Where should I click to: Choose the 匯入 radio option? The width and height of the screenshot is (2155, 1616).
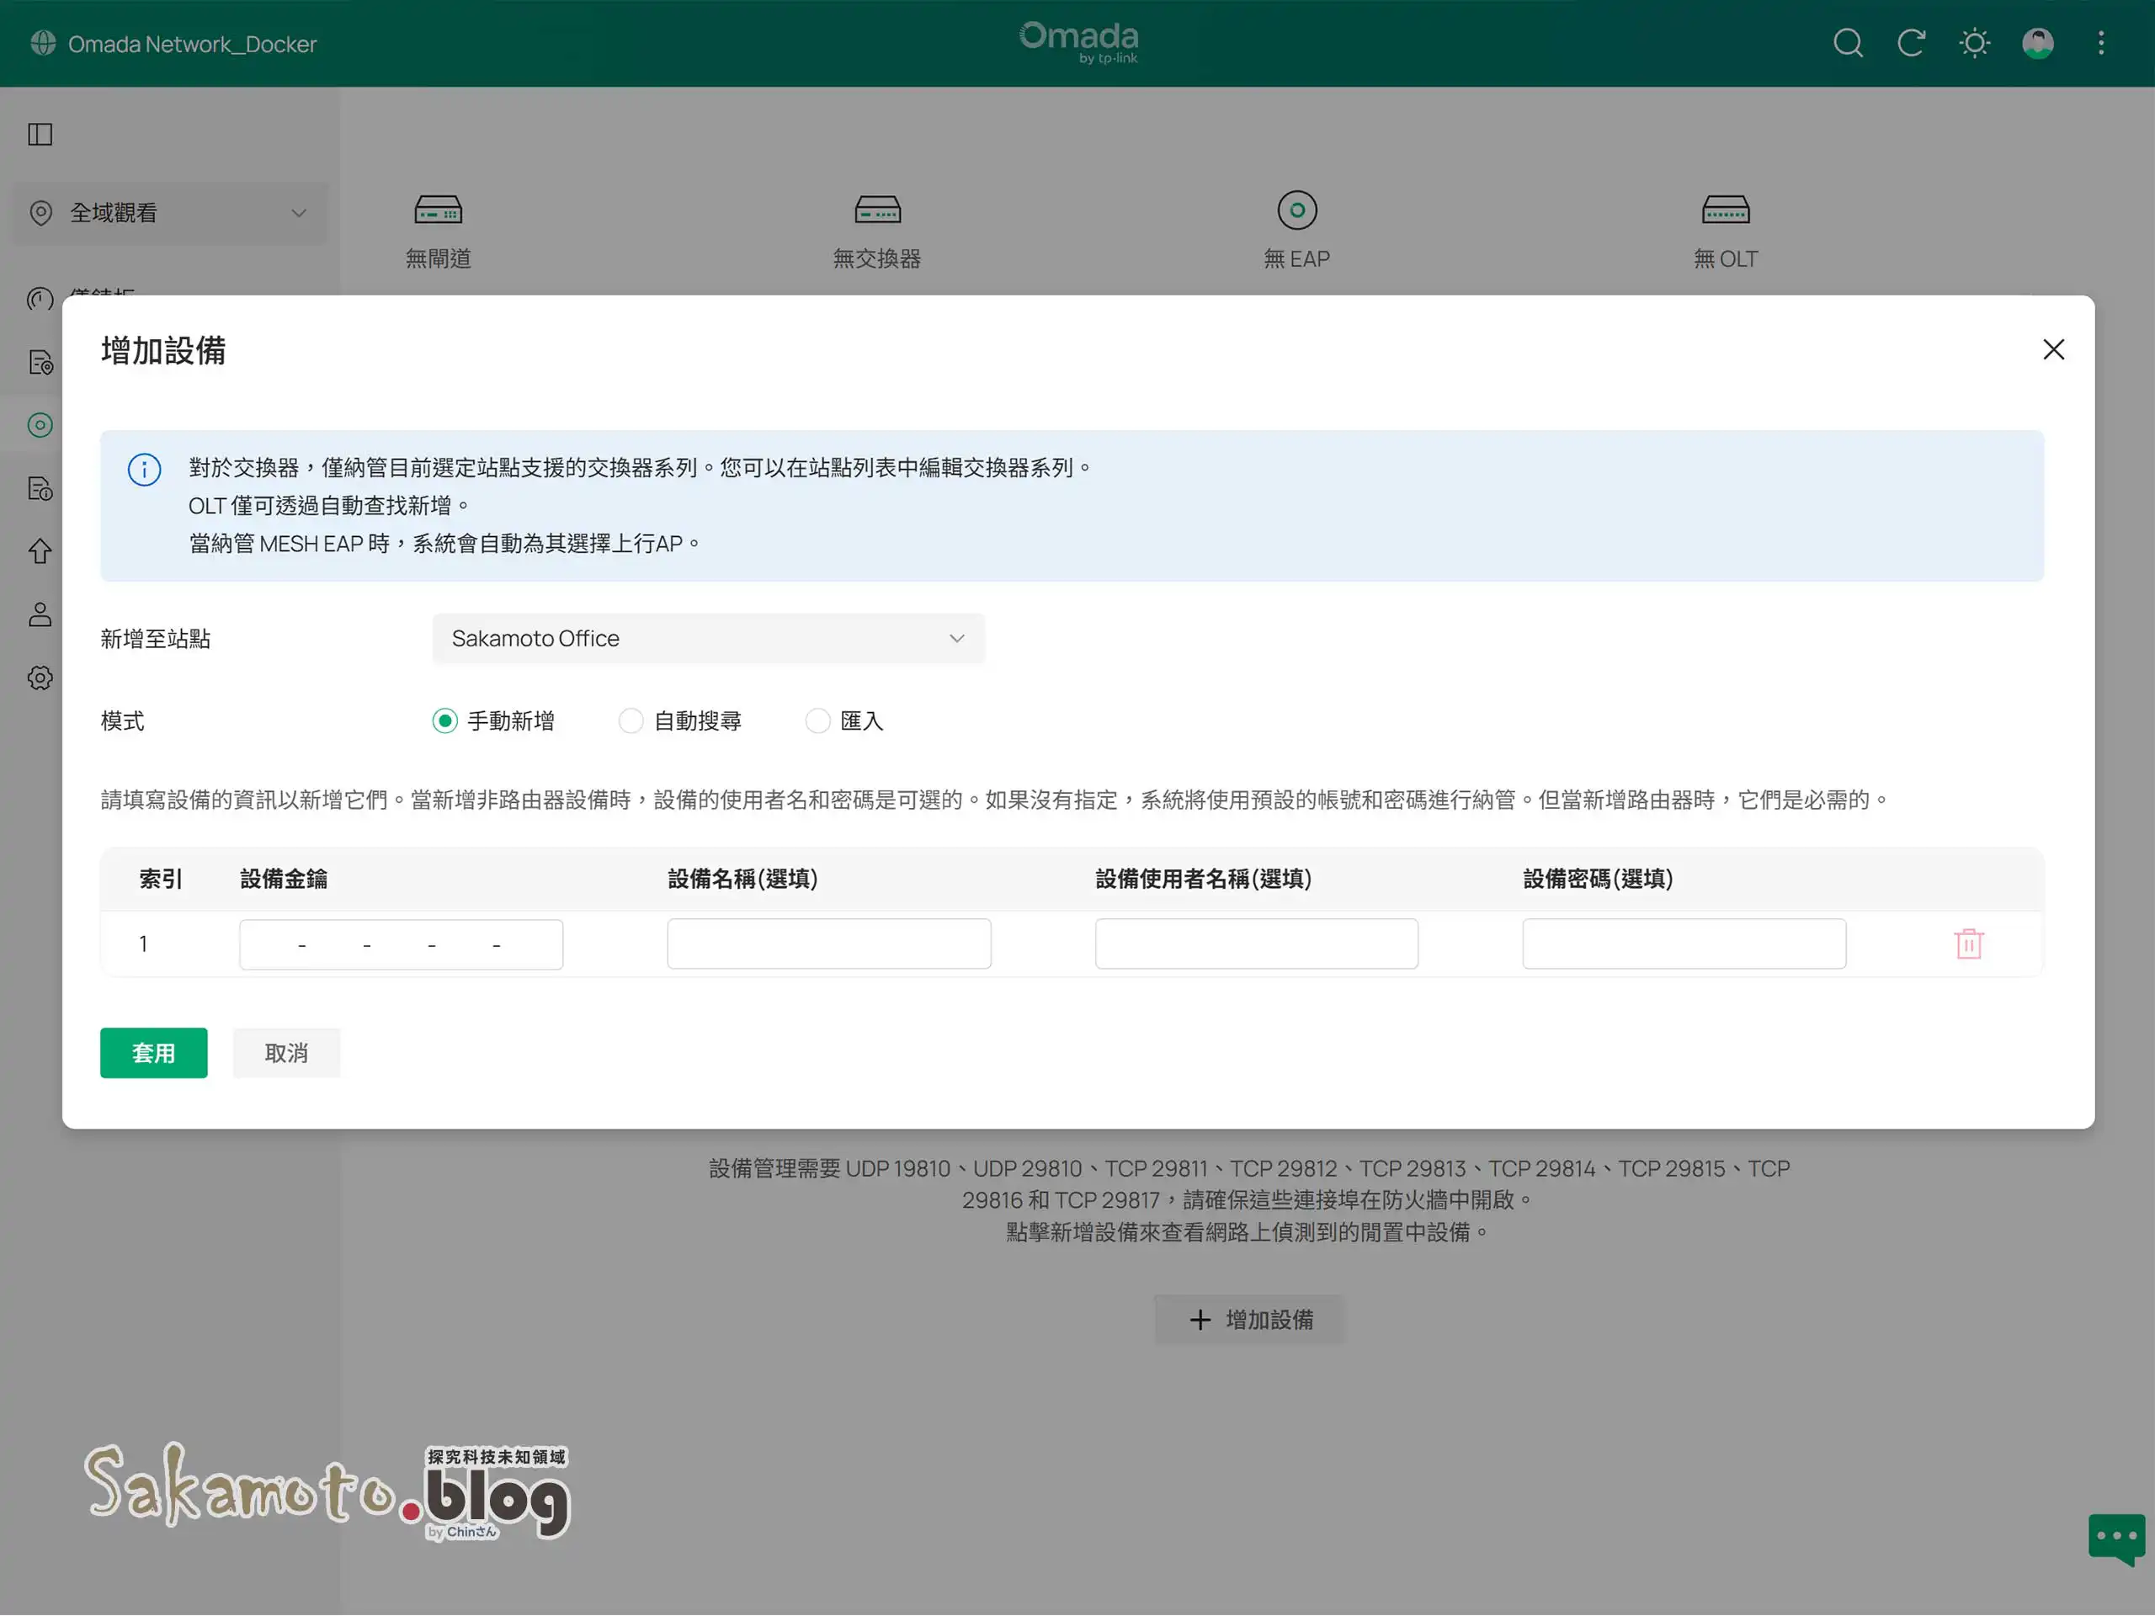[817, 720]
